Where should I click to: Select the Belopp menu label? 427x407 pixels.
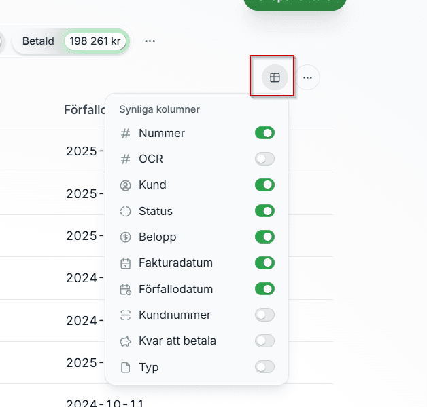click(157, 237)
